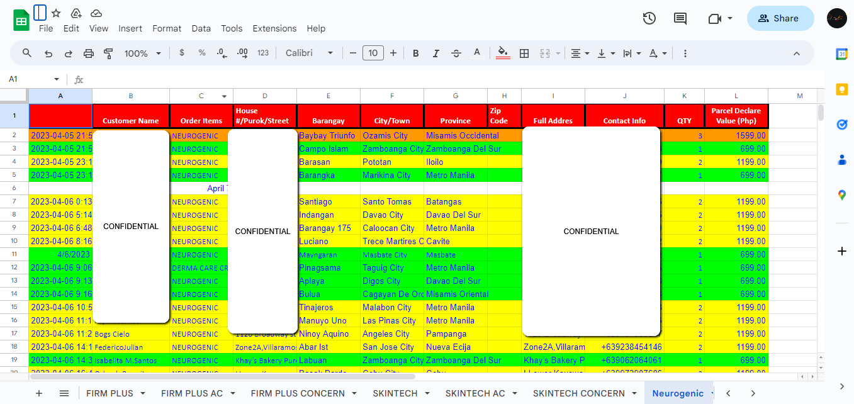Screen dimensions: 854x404
Task: Open Contacts in side panel
Action: click(842, 160)
